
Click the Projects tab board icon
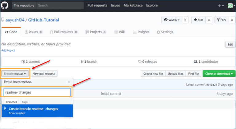click(87, 32)
